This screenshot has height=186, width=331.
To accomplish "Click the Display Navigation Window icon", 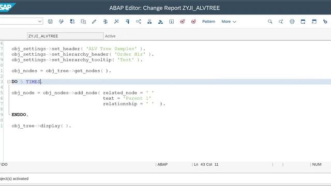I will [x=160, y=22].
